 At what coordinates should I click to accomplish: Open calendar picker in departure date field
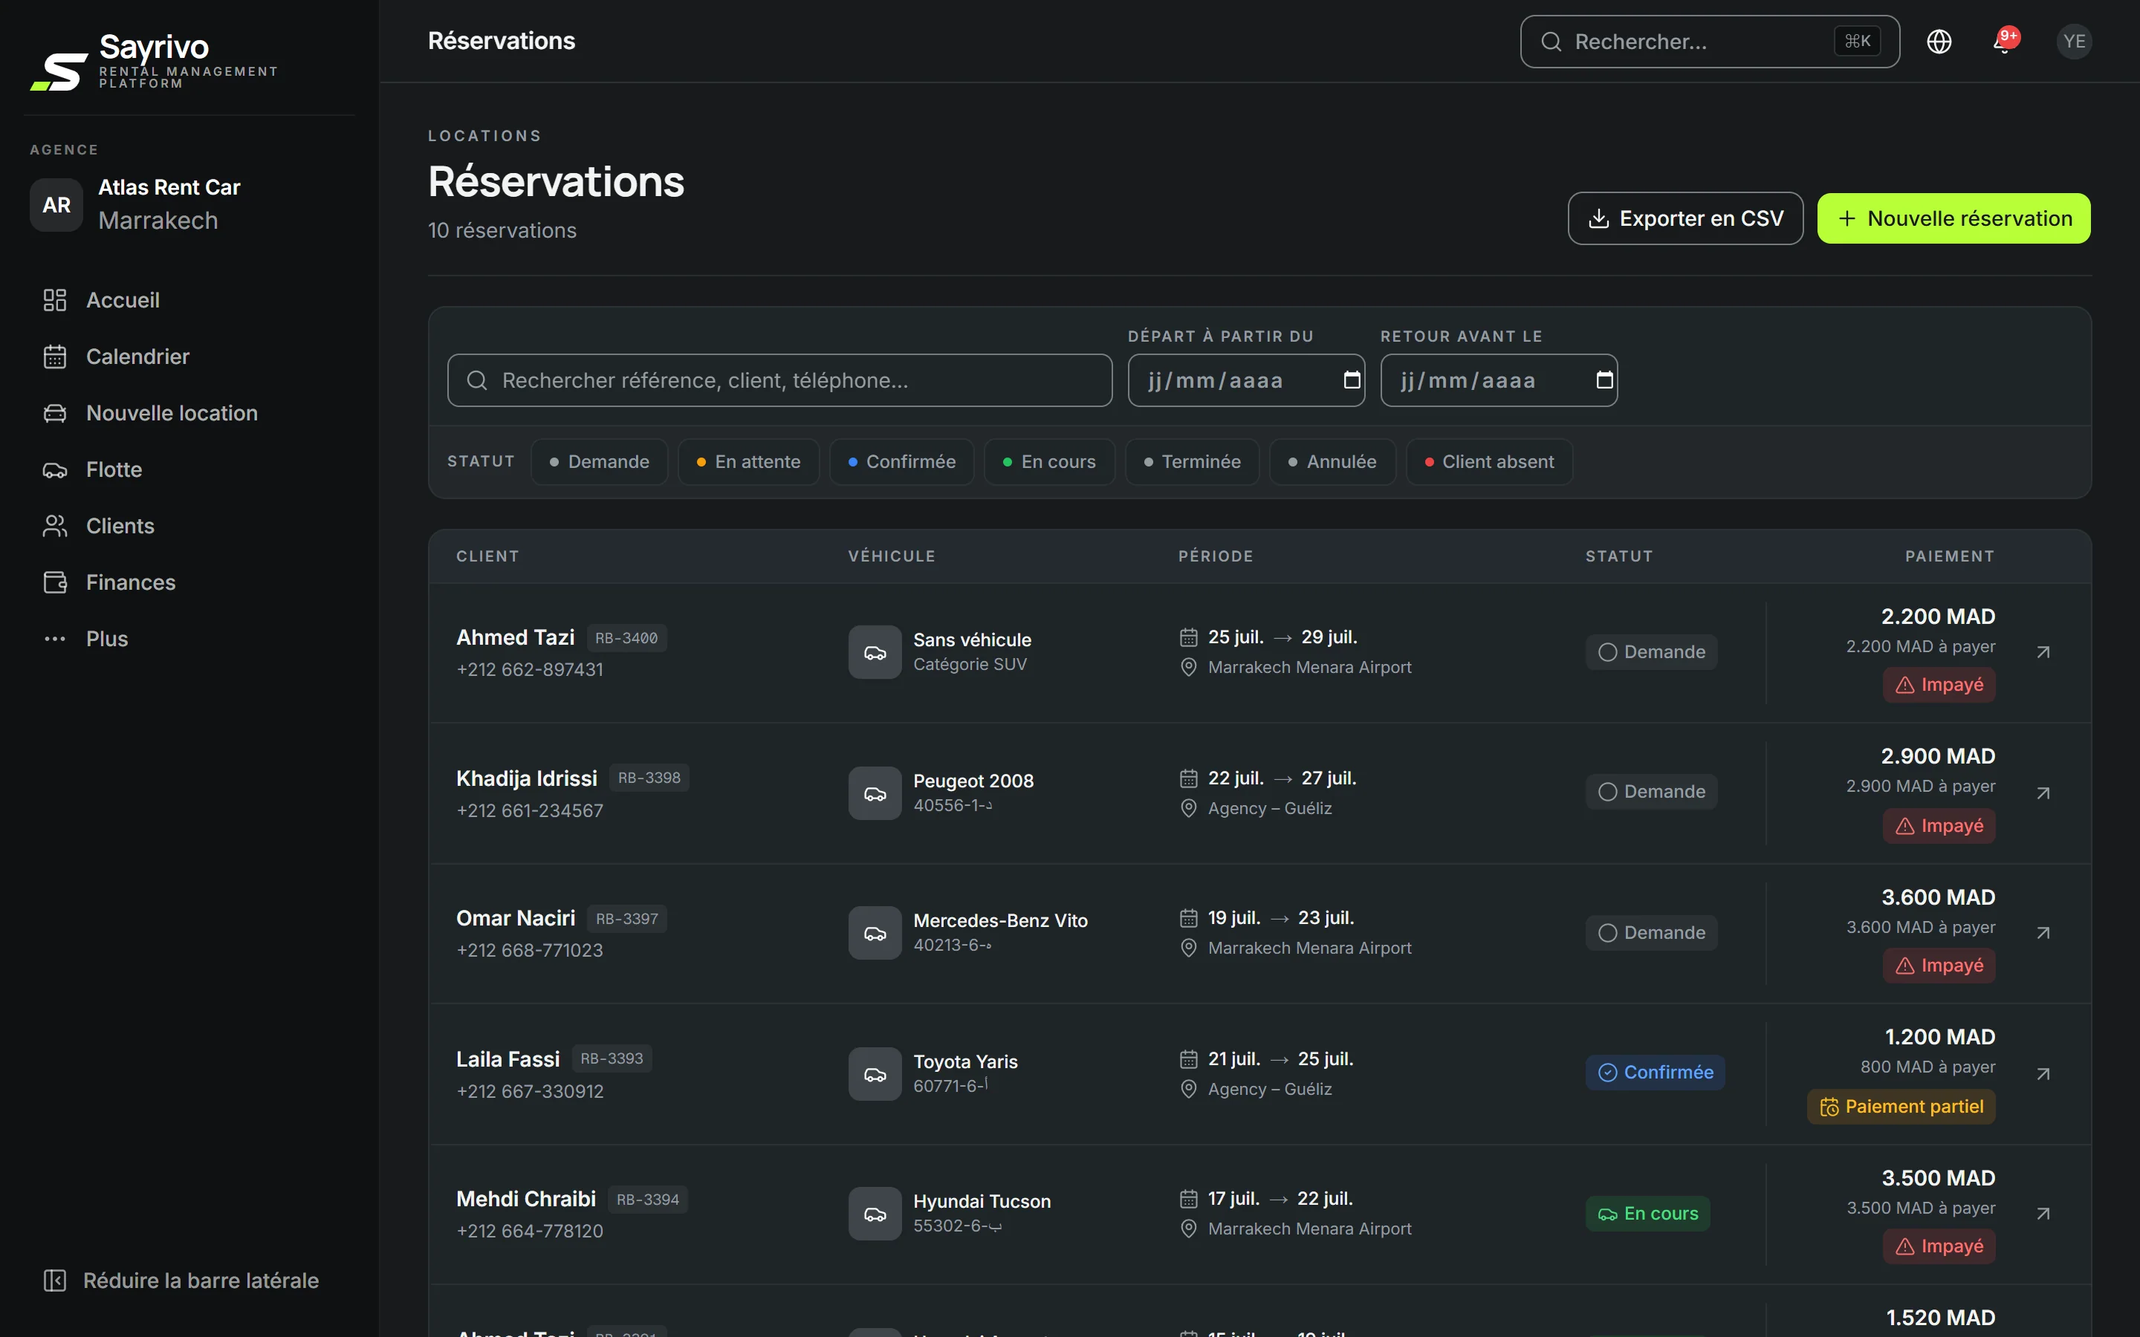1351,380
